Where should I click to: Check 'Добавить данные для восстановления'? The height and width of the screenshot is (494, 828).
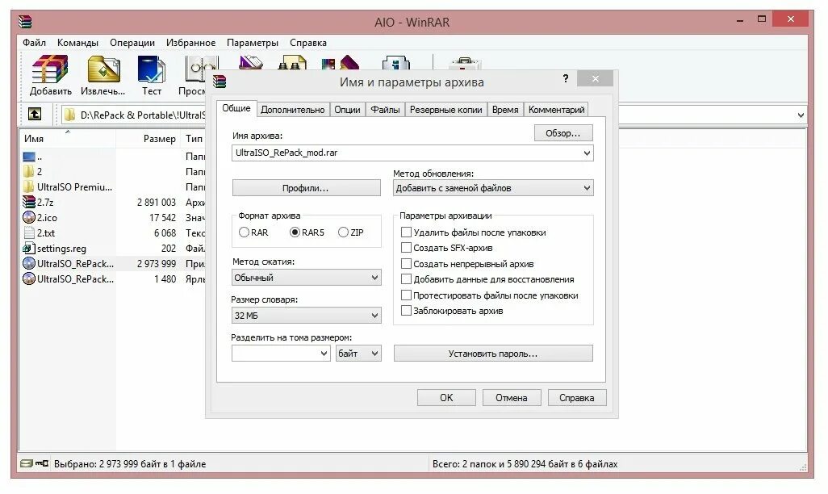point(406,279)
